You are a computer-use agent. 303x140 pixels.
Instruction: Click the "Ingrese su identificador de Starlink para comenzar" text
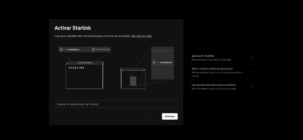pos(93,36)
